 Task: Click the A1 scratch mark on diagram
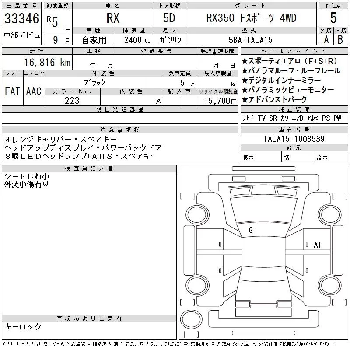point(317,245)
